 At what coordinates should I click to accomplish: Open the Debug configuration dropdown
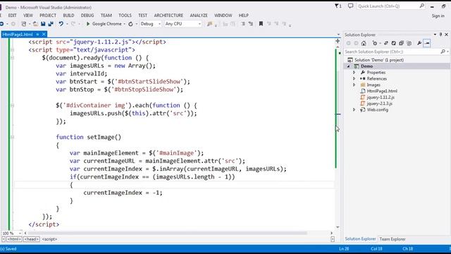point(159,24)
